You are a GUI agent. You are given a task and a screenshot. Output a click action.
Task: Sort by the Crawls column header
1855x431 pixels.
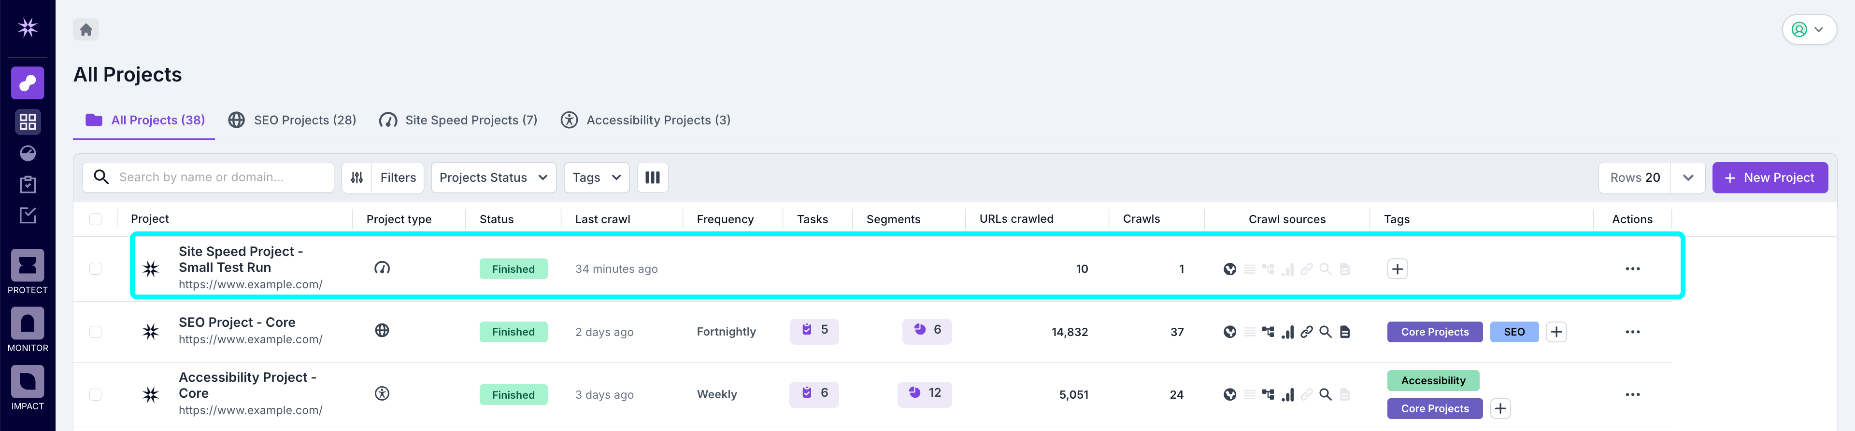point(1142,219)
